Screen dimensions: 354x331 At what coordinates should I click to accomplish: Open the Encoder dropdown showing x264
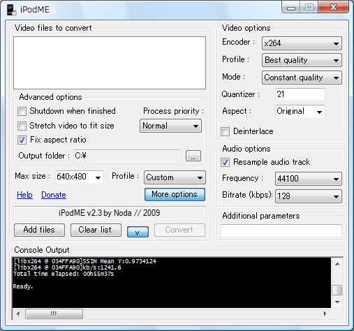point(302,43)
